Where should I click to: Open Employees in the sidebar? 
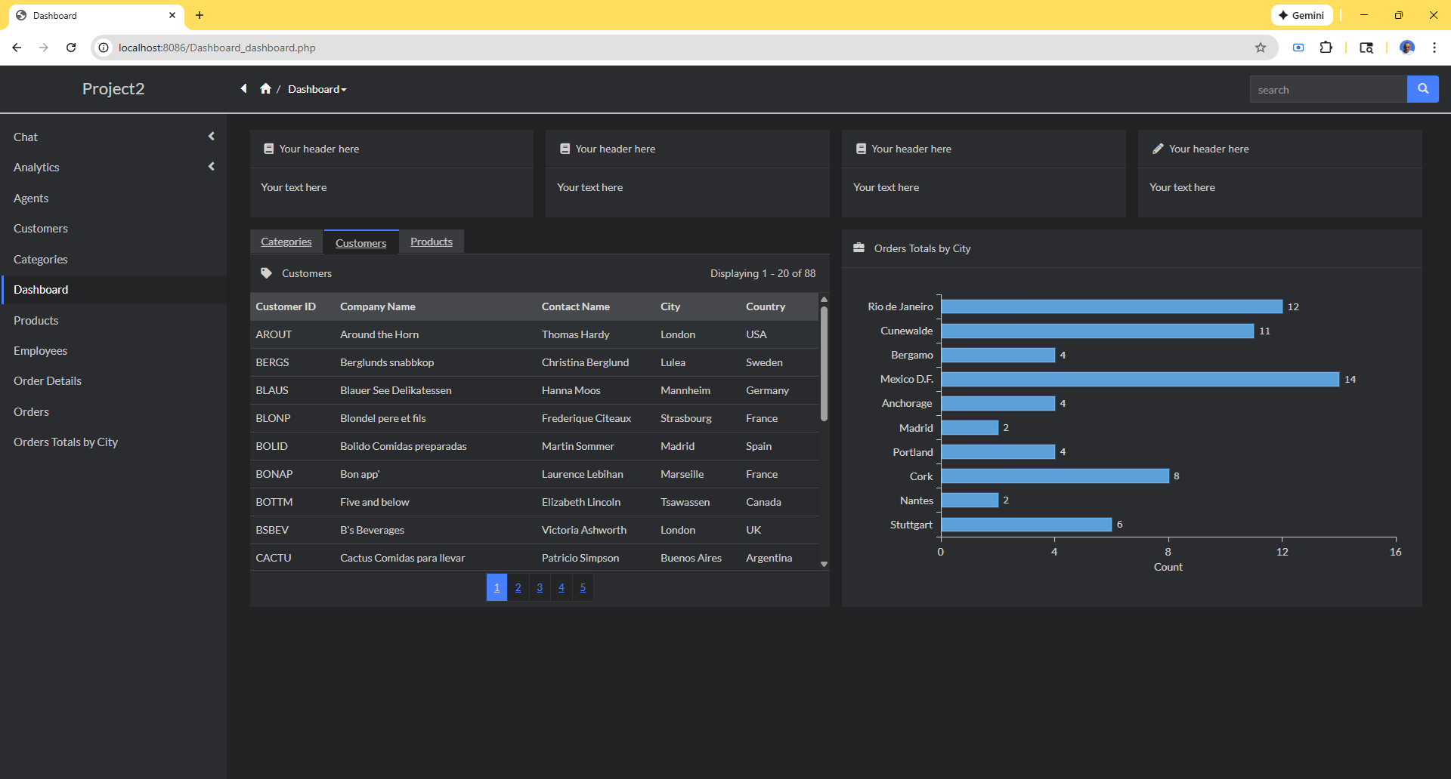pyautogui.click(x=40, y=351)
